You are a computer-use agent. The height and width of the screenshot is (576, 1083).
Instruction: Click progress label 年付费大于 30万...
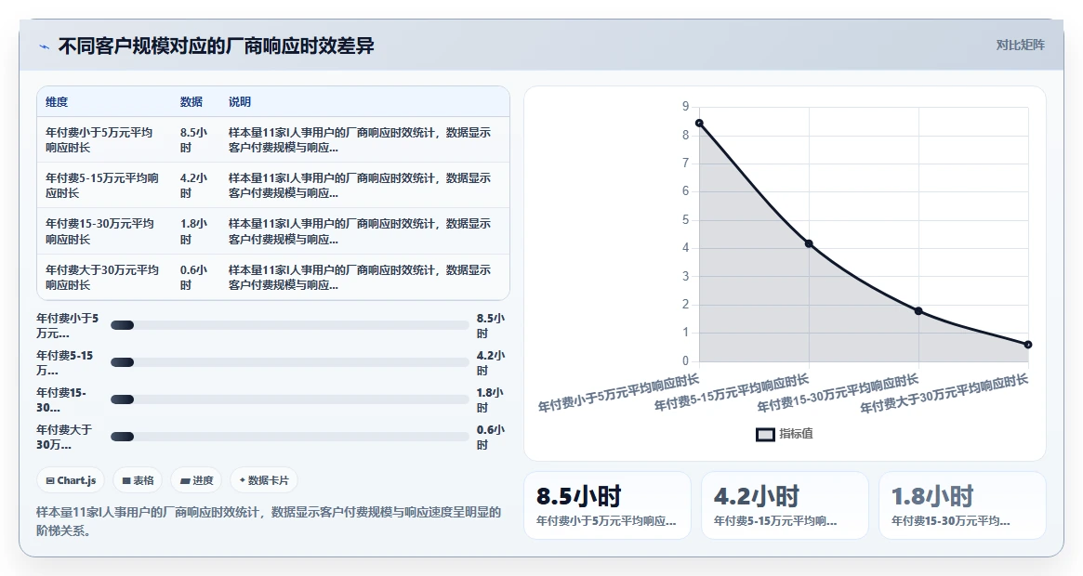click(x=64, y=438)
